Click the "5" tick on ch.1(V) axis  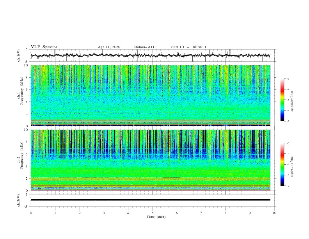pos(27,49)
